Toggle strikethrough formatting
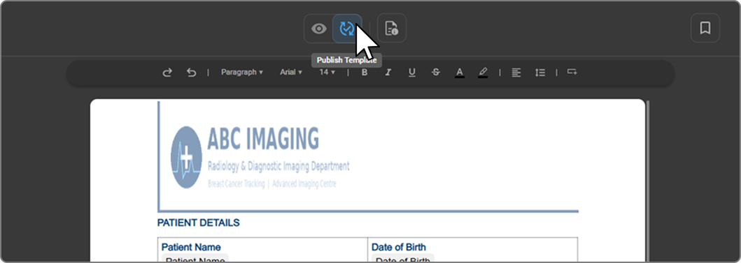741x263 pixels. coord(436,73)
